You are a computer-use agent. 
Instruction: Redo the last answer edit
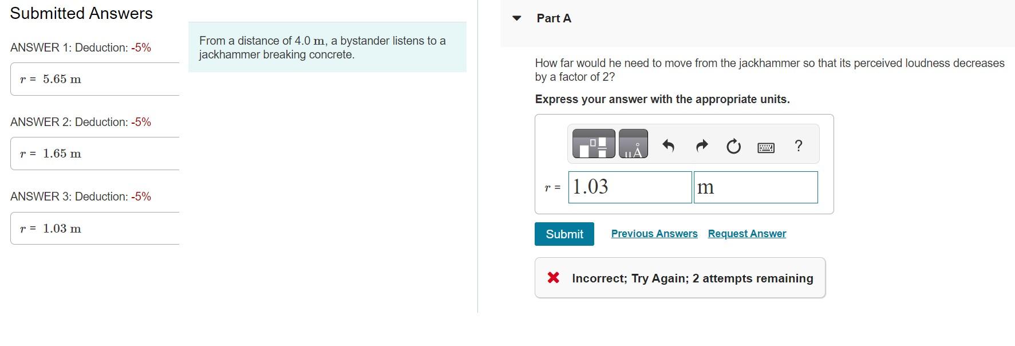point(702,146)
